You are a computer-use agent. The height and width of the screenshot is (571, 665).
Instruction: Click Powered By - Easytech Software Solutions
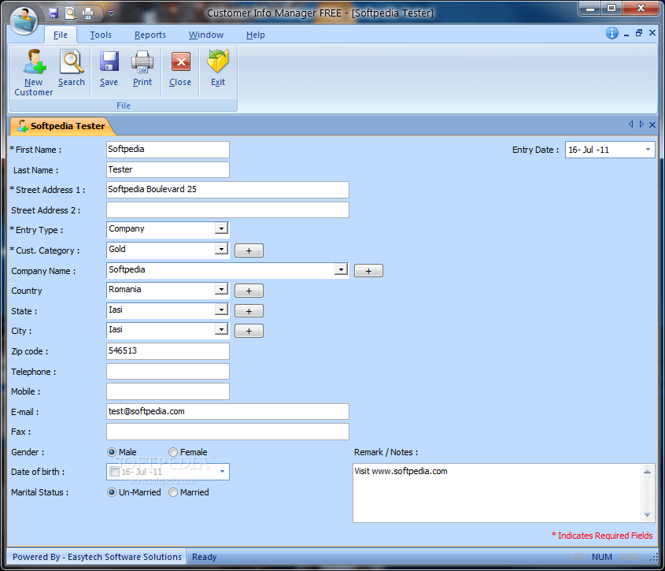point(97,557)
